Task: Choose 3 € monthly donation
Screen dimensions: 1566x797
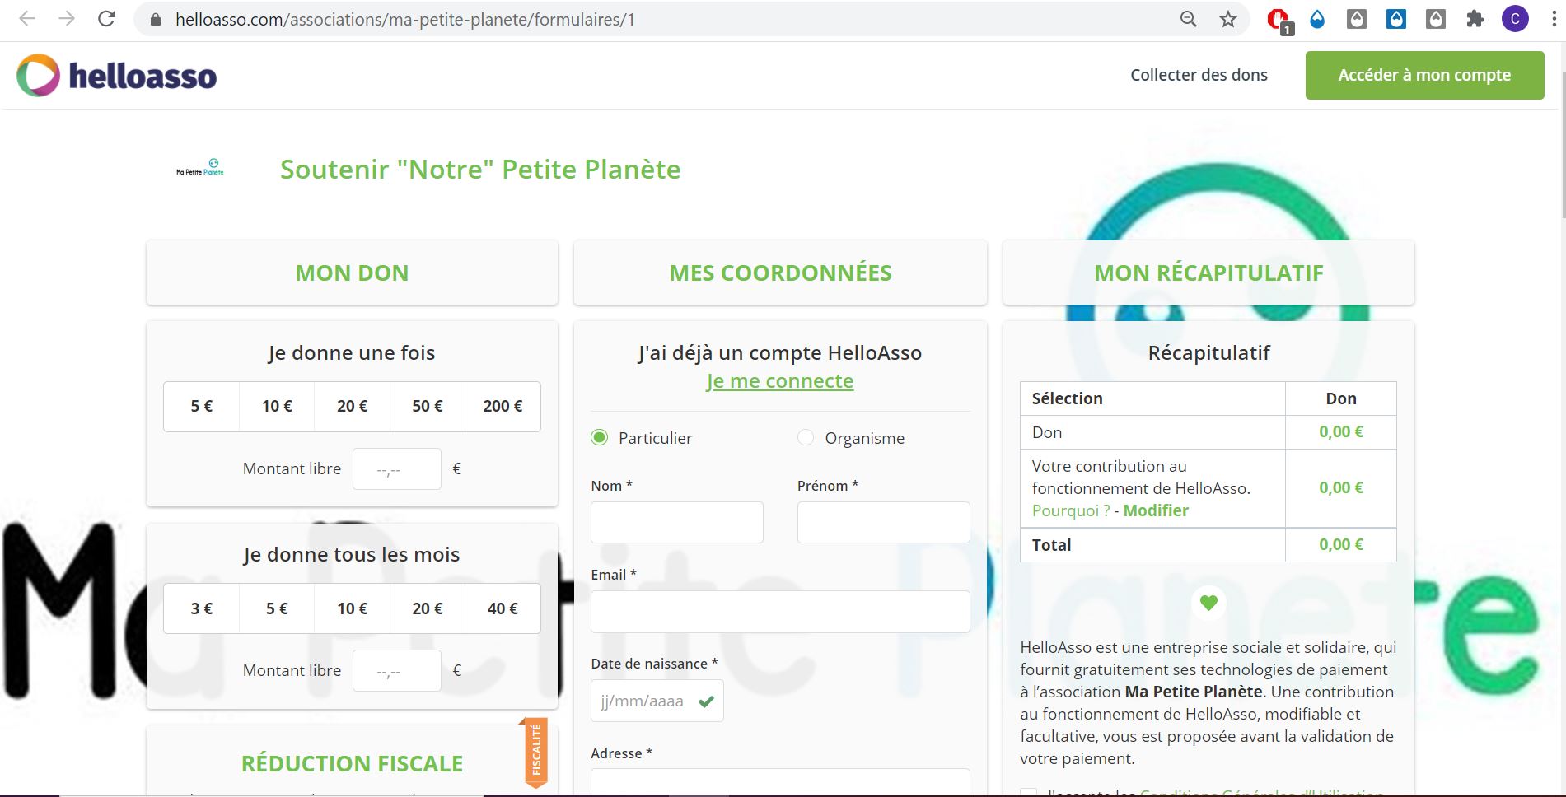Action: (202, 608)
